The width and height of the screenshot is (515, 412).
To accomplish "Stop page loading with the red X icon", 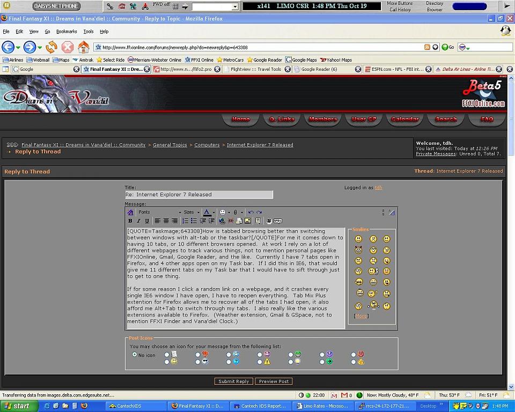I will tap(68, 47).
